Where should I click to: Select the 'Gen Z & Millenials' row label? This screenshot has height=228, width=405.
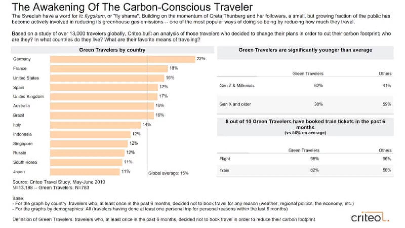pyautogui.click(x=237, y=86)
